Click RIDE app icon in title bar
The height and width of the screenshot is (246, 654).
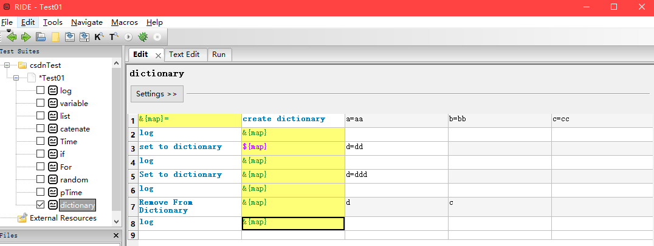click(x=6, y=7)
